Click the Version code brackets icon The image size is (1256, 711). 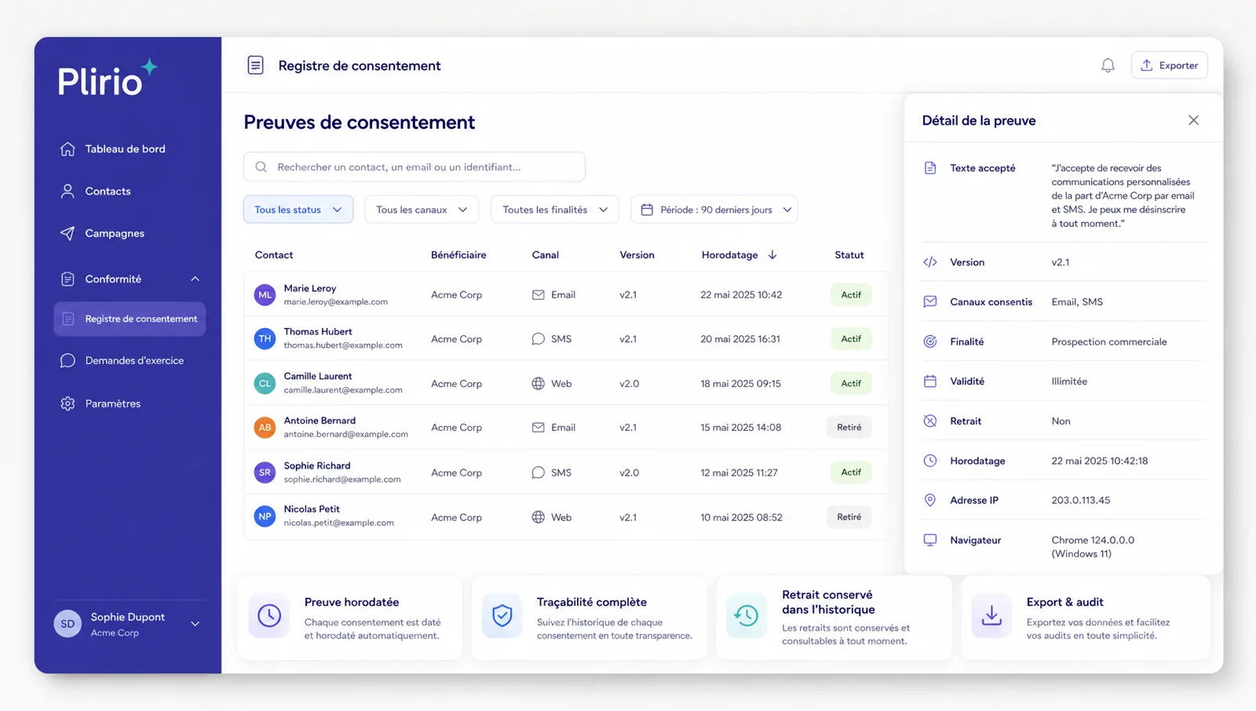coord(930,262)
